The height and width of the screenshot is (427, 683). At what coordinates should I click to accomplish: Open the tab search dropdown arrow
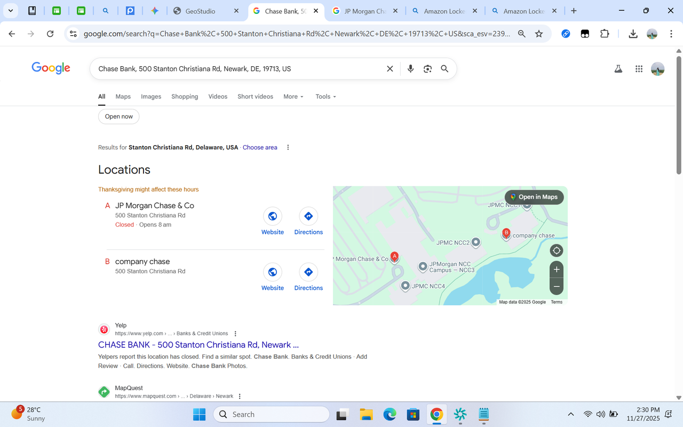[10, 11]
